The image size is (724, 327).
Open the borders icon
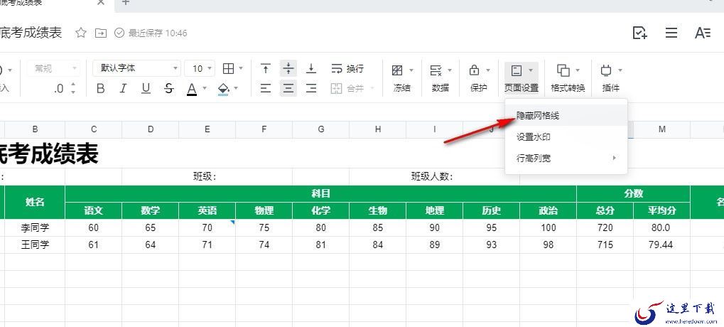(228, 69)
